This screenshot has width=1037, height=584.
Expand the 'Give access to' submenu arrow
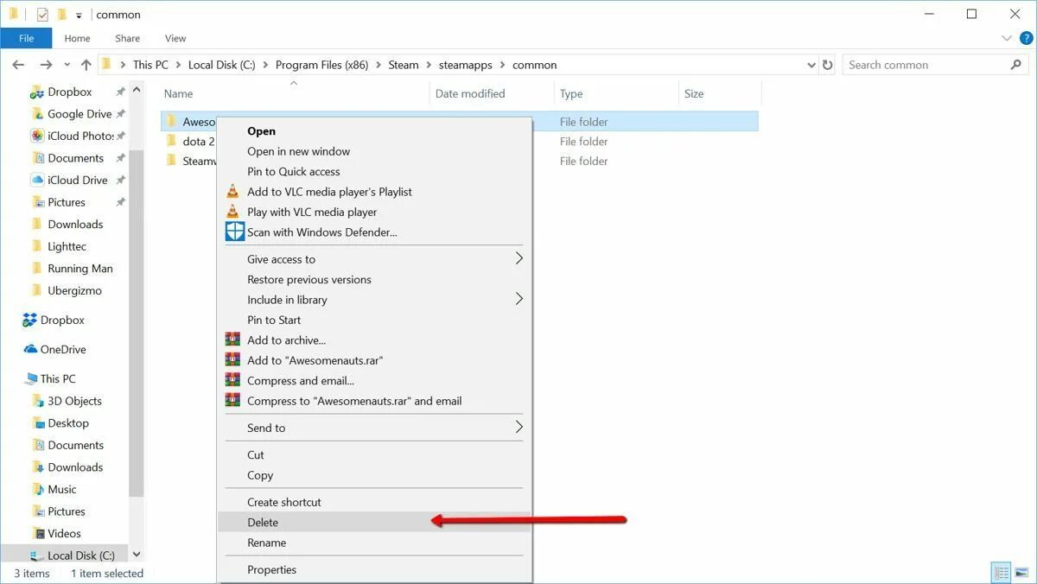[x=519, y=258]
